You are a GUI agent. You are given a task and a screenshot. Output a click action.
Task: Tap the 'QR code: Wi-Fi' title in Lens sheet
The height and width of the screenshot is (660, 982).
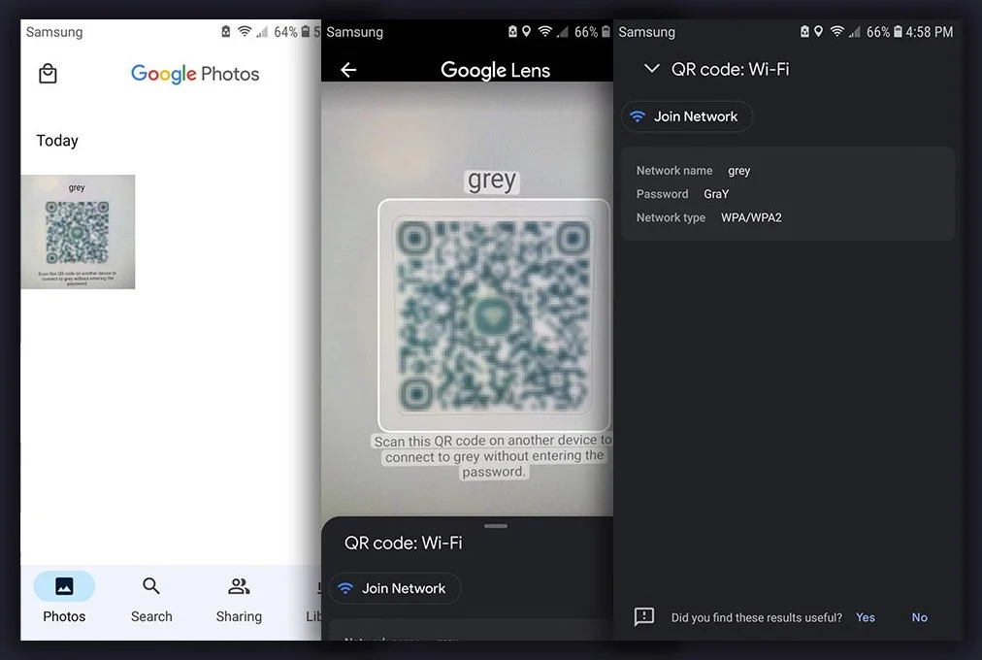point(404,543)
